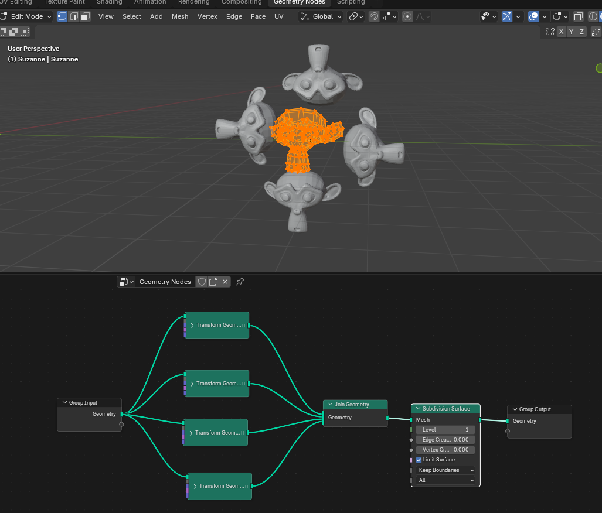Click Group Output Geometry input socket
Screen dimensions: 602x513
[508, 421]
